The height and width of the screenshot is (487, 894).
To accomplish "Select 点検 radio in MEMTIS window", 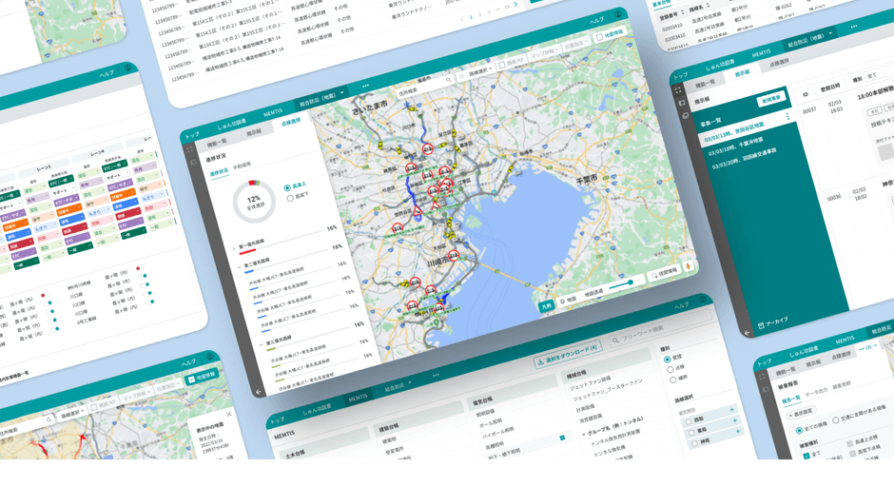I will point(670,370).
